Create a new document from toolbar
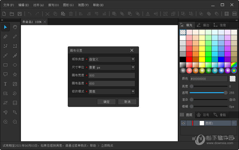239x150 pixels. coord(4,14)
